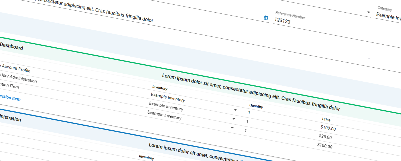Expand the second row Inventory dropdown arrow
The width and height of the screenshot is (401, 161).
pyautogui.click(x=234, y=119)
